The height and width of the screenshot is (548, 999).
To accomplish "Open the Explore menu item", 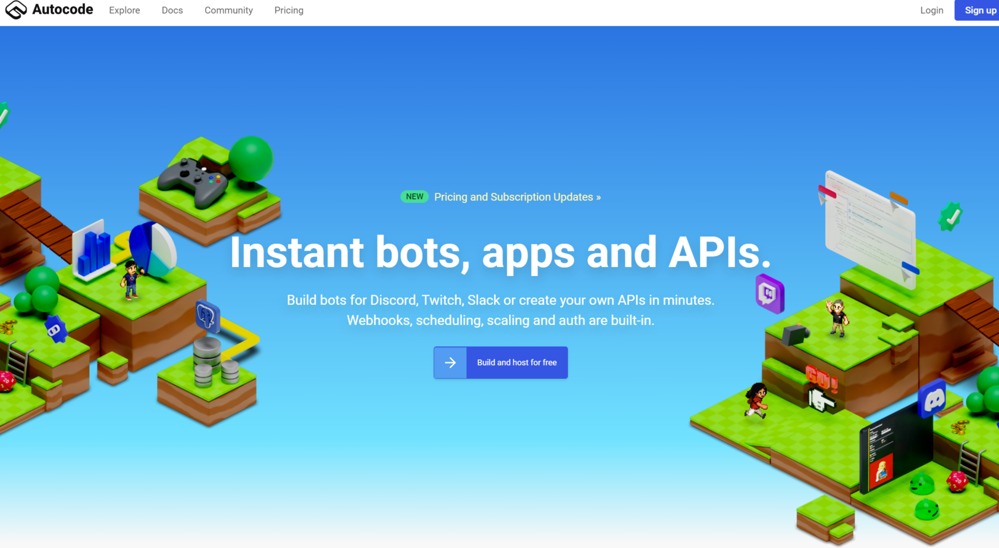I will (124, 10).
